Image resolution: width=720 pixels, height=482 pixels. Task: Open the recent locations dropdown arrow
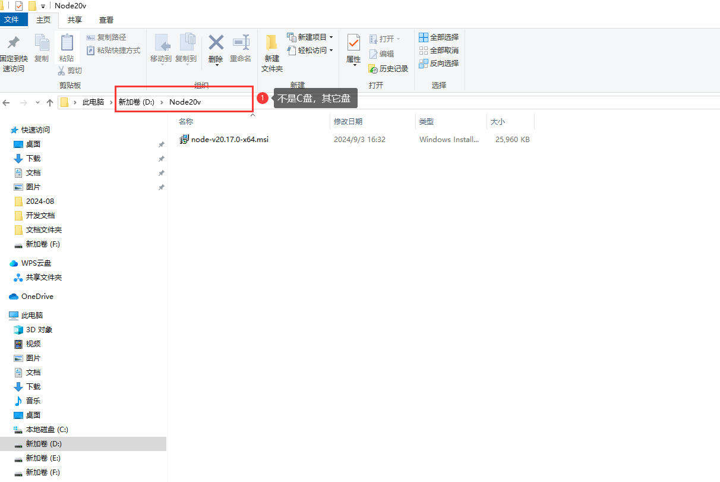pyautogui.click(x=36, y=102)
